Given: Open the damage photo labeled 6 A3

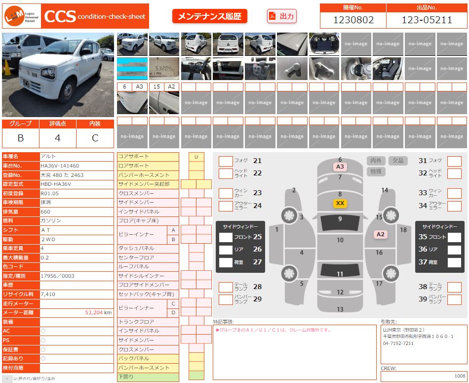Looking at the screenshot, I should pos(132,103).
